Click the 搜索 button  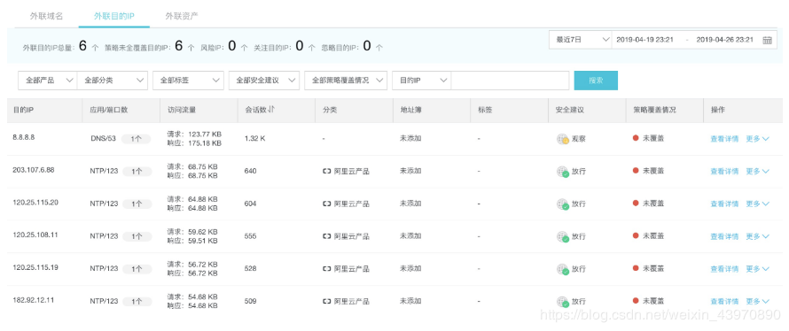pyautogui.click(x=596, y=81)
